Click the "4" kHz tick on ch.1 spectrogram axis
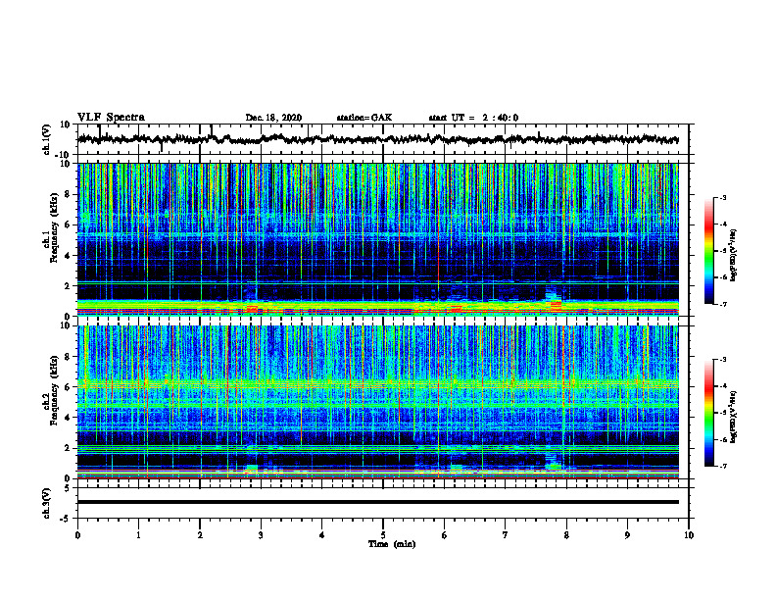 68,256
